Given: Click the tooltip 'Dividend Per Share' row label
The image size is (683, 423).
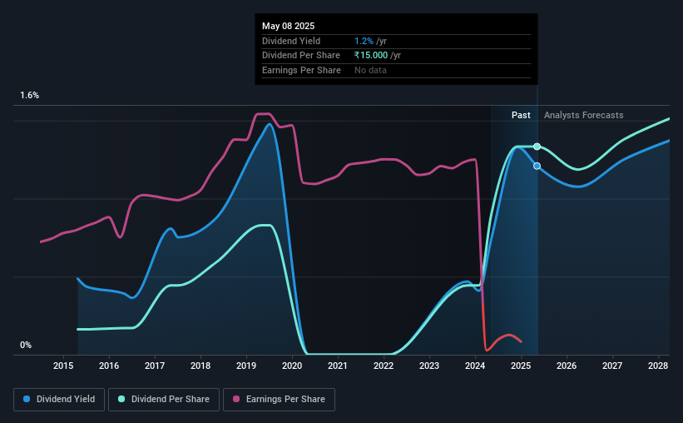Looking at the screenshot, I should (x=301, y=56).
